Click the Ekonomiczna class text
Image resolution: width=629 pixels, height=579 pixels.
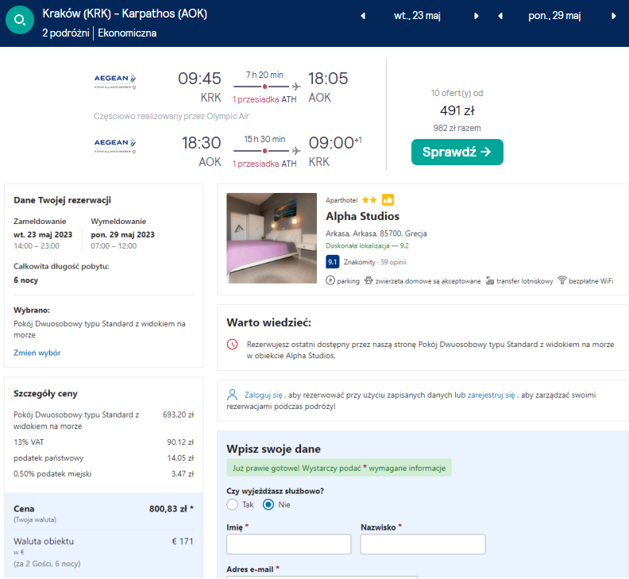[127, 33]
